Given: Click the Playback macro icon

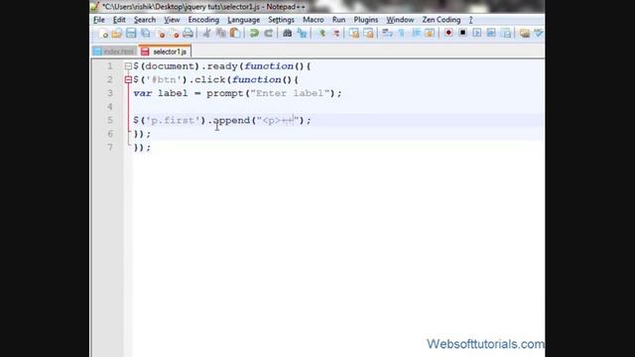Looking at the screenshot, I should click(476, 33).
